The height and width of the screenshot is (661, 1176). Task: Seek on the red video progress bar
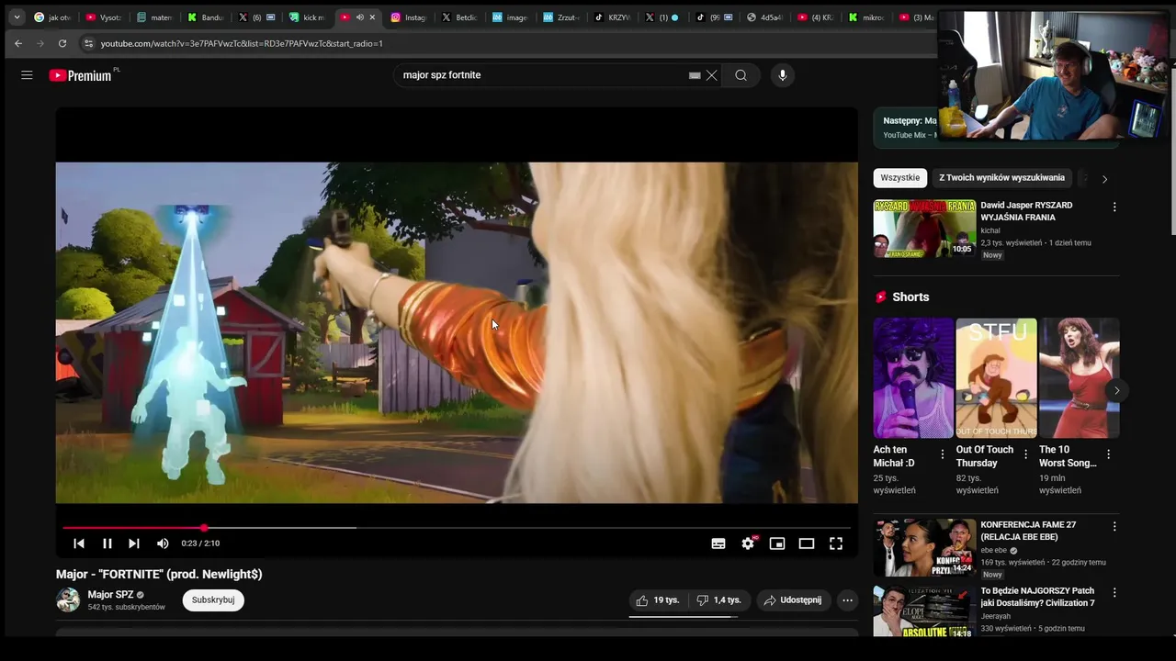point(457,528)
